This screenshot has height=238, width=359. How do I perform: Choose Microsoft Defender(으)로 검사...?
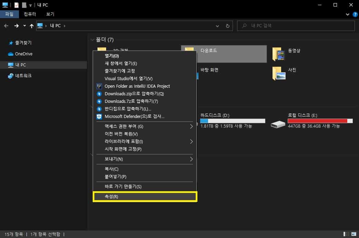pyautogui.click(x=144, y=116)
